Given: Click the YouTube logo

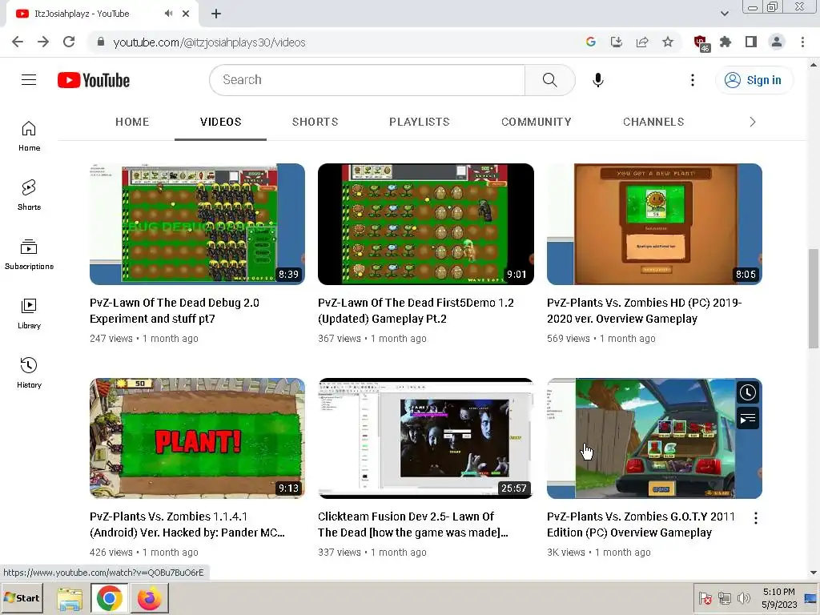Looking at the screenshot, I should 94,80.
